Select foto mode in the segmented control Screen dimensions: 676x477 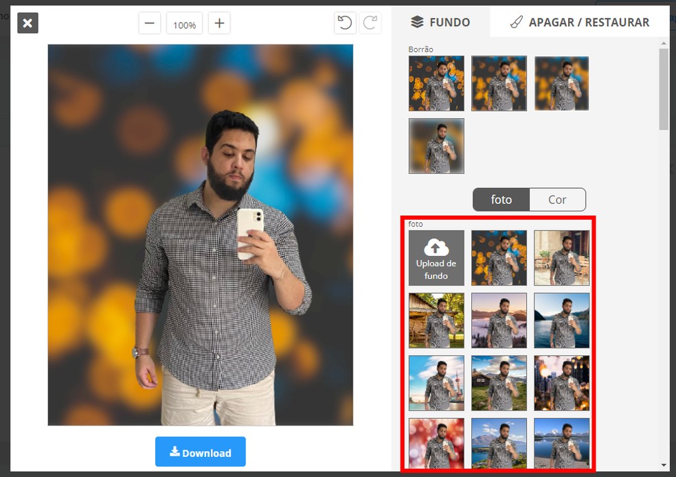point(501,199)
